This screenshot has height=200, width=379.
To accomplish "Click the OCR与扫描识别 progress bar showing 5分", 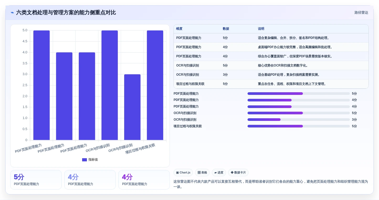I will coord(299,113).
